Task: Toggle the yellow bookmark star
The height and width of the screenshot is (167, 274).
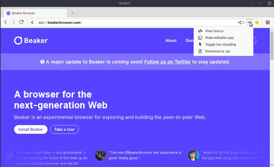Action: tap(257, 23)
